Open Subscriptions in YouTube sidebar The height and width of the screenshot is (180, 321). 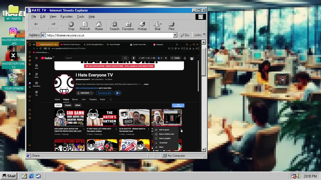tap(36, 84)
